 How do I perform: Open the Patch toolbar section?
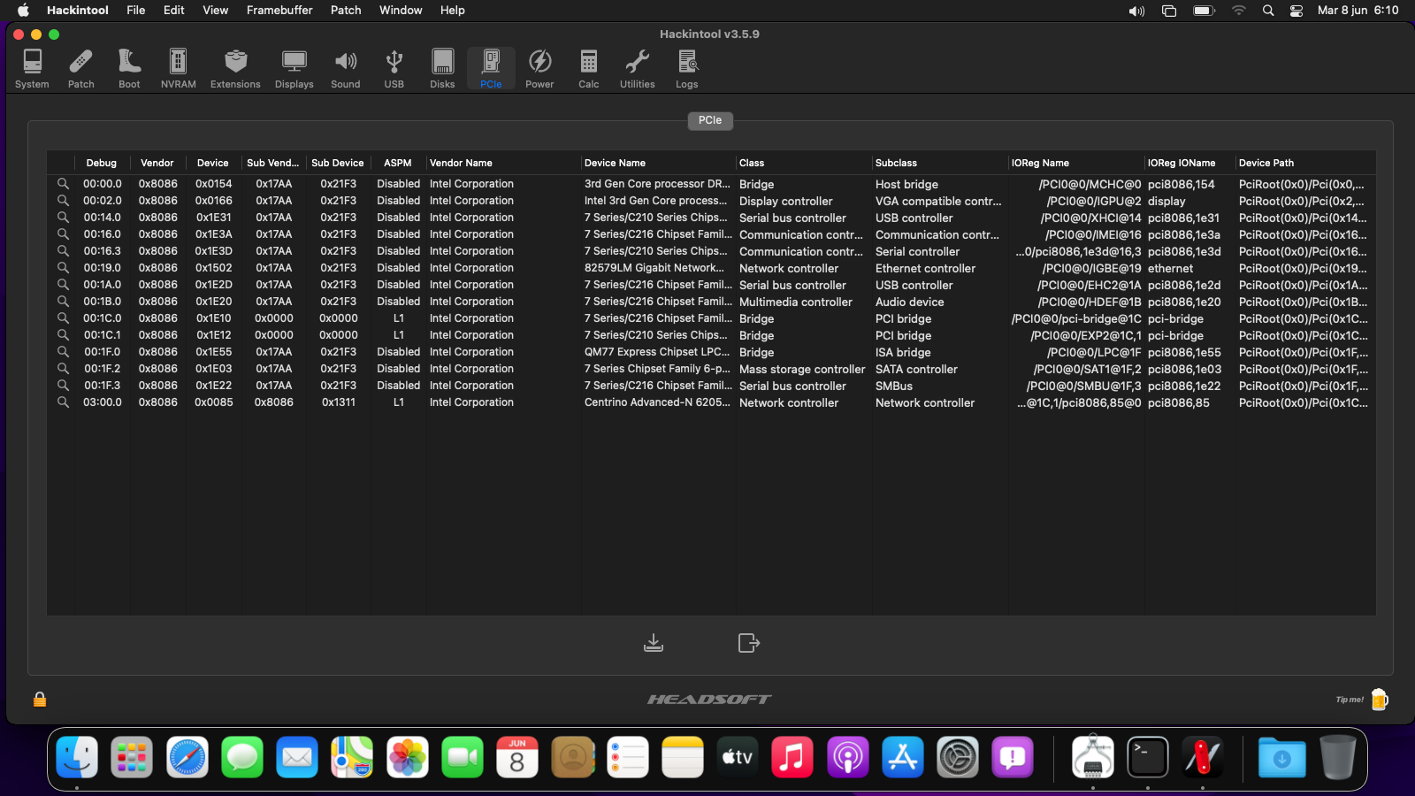[x=80, y=69]
